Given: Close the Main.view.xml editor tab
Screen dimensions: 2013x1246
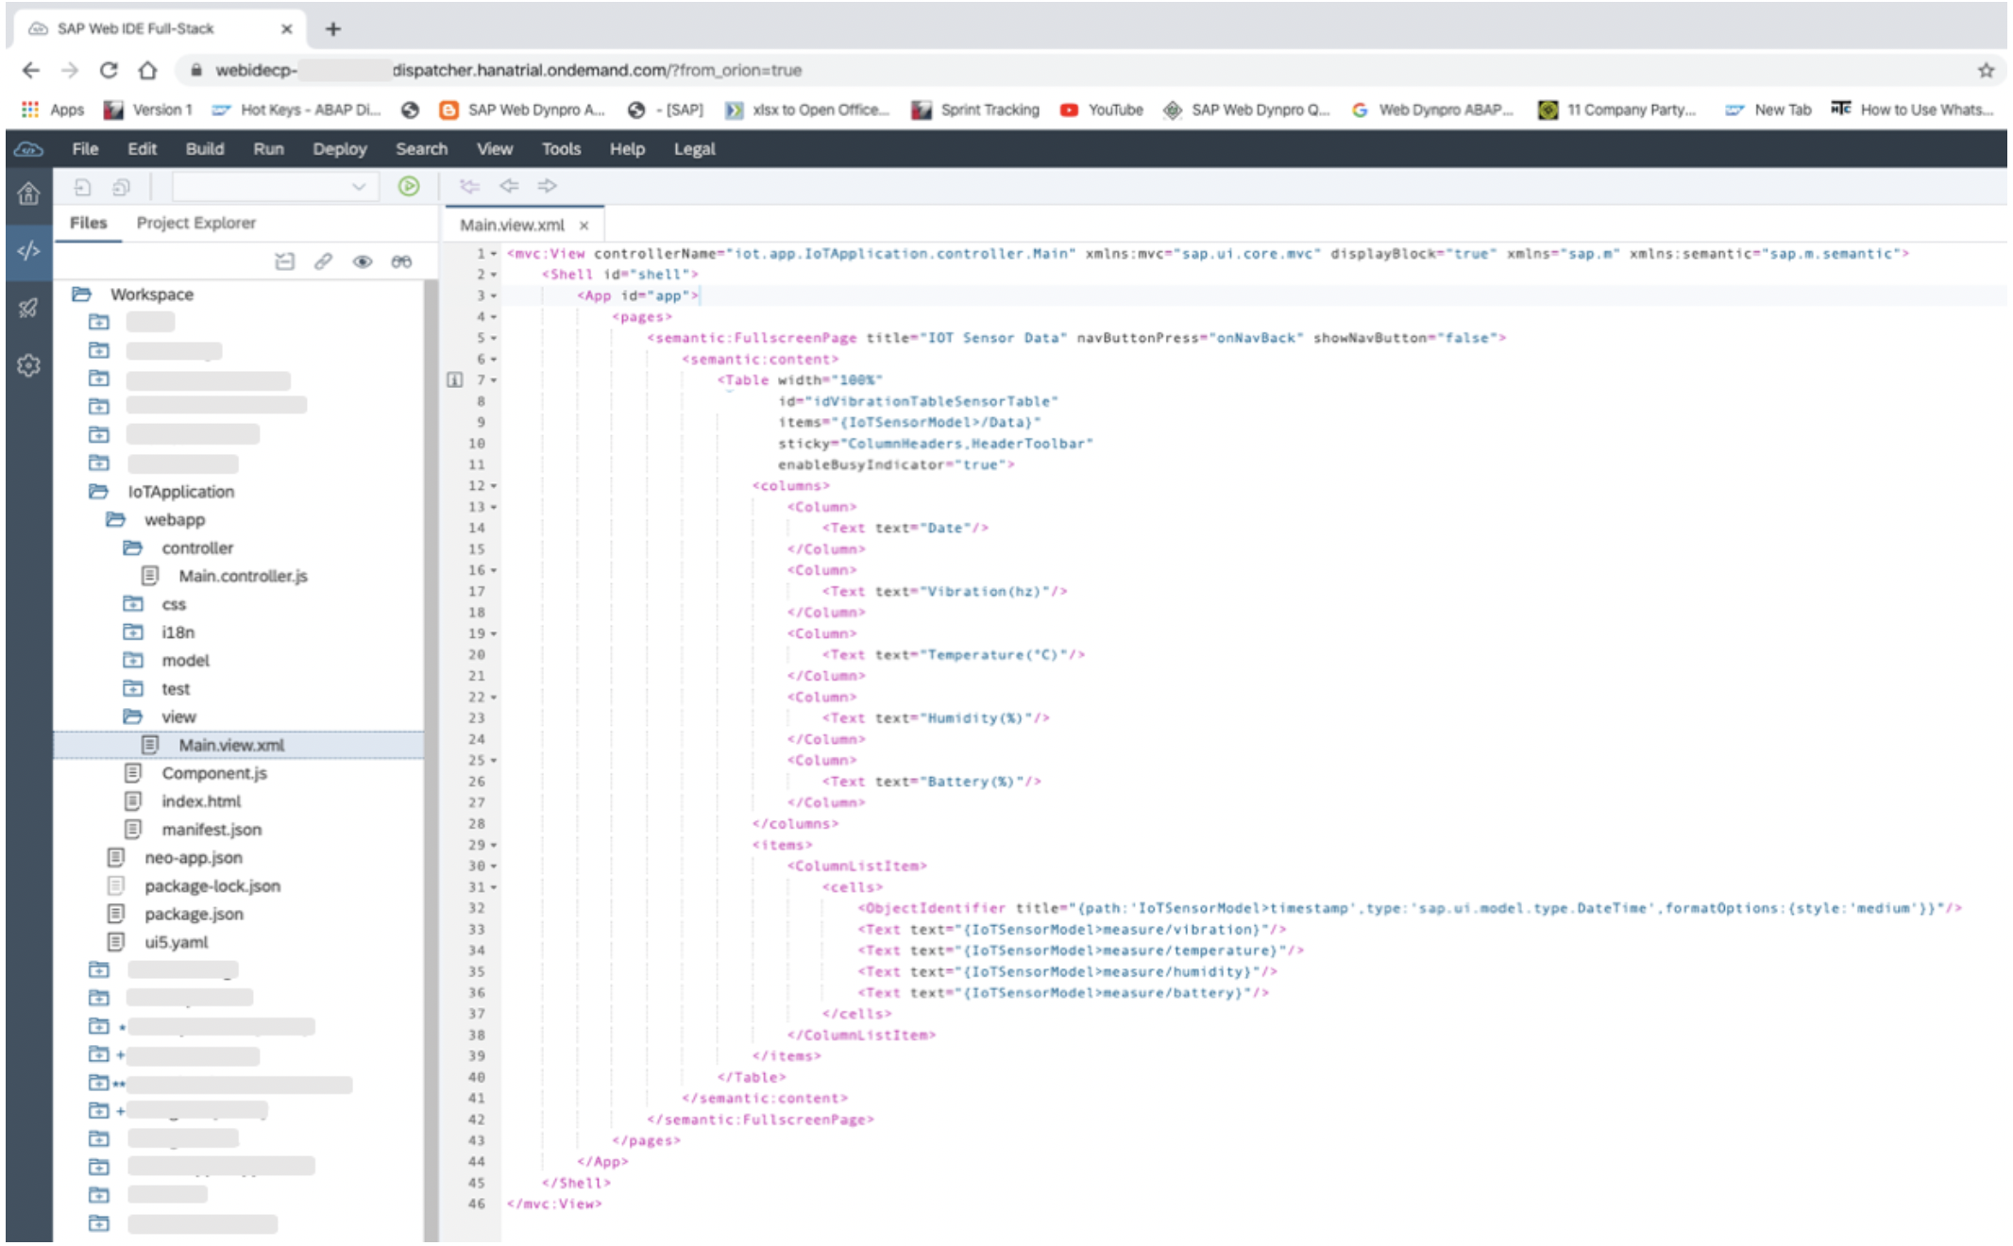Looking at the screenshot, I should (584, 226).
